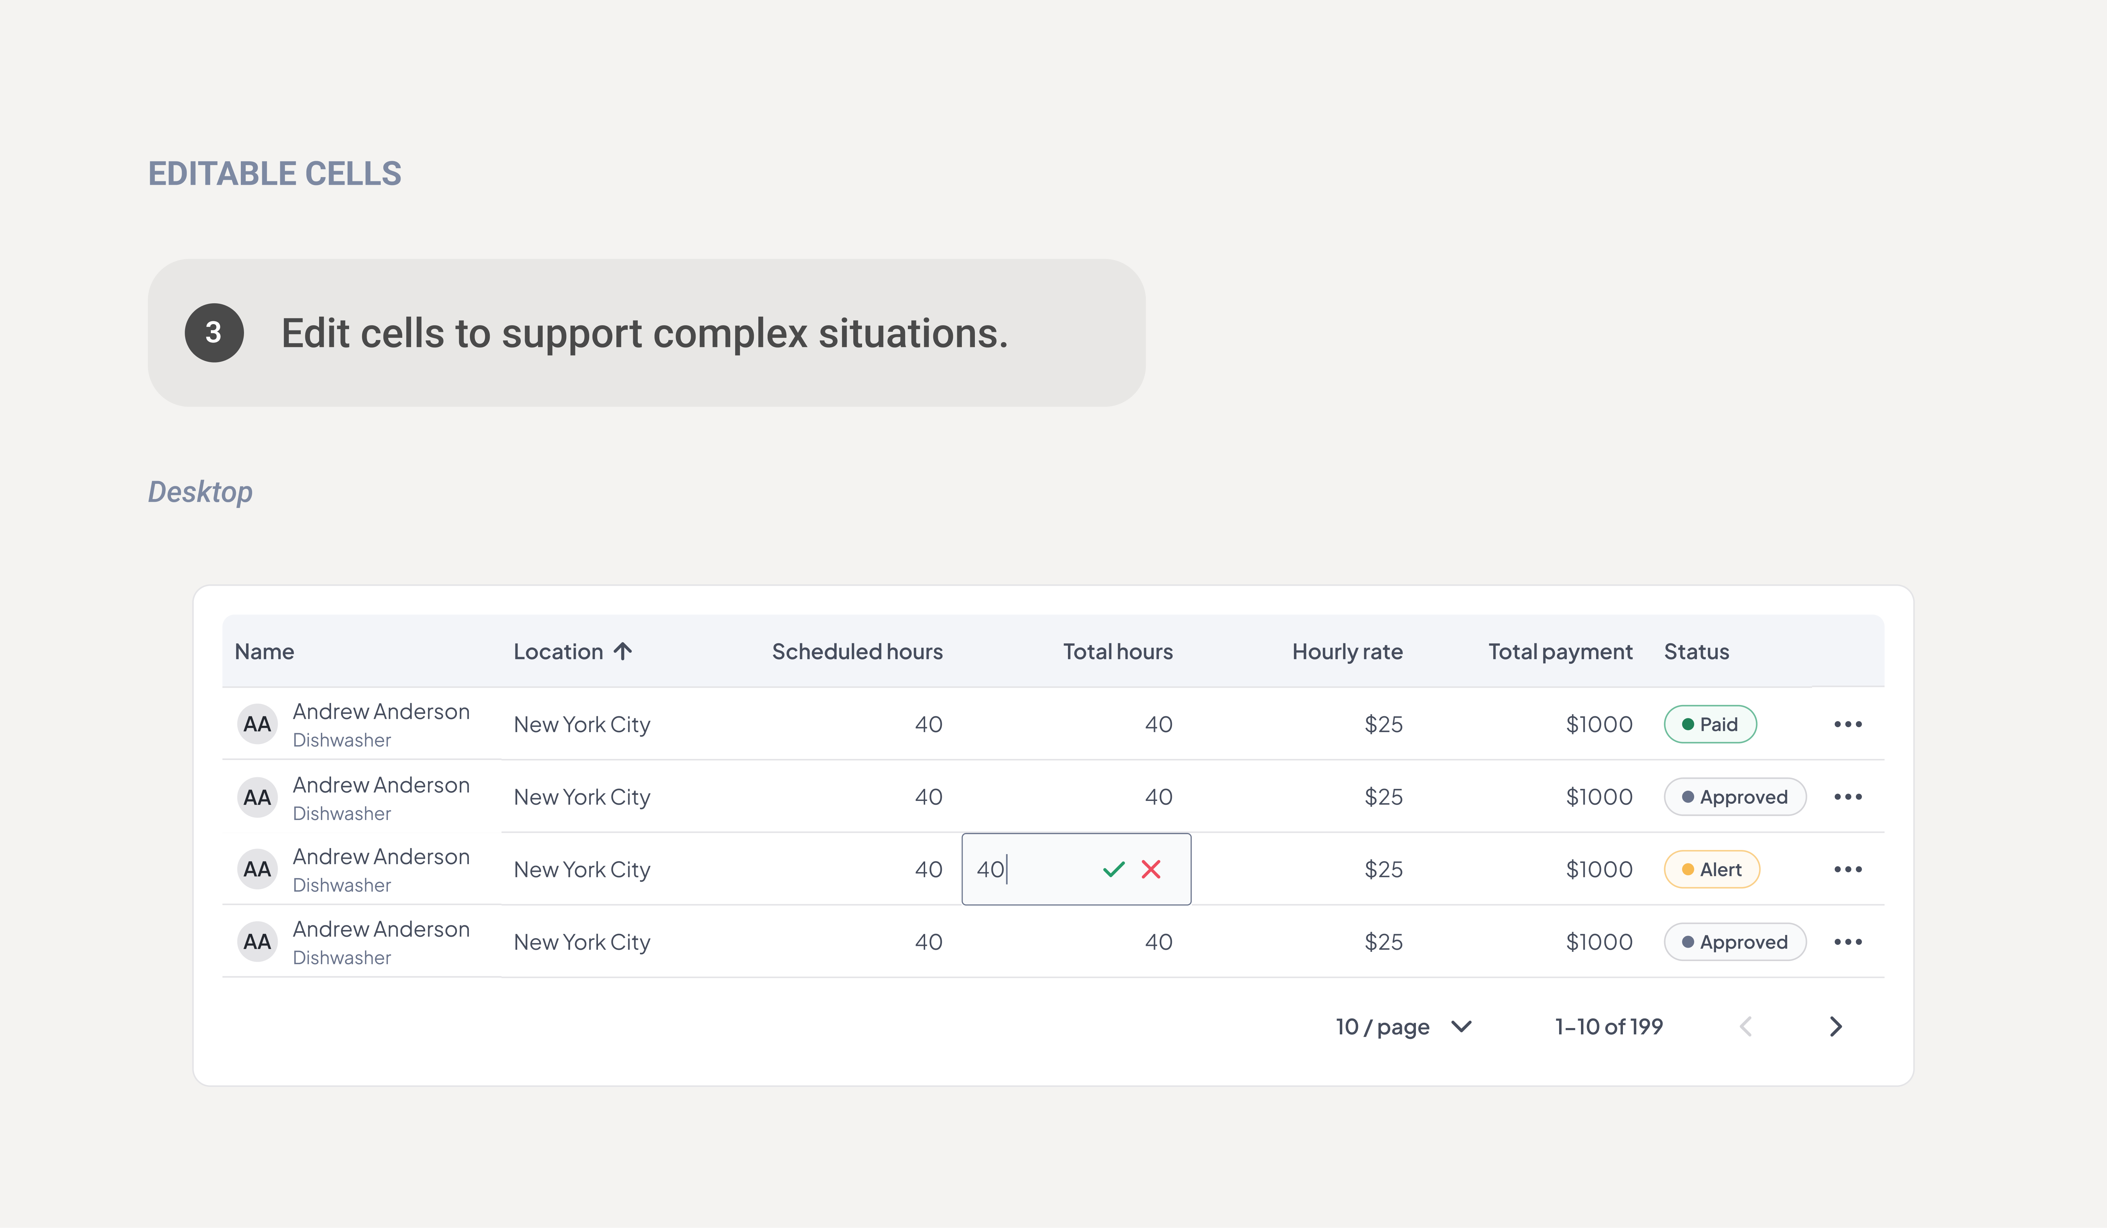The height and width of the screenshot is (1228, 2107).
Task: Toggle the Location column sort arrow
Action: pos(623,651)
